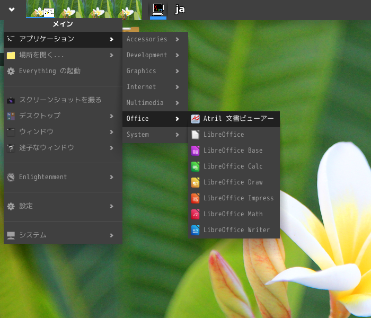Click the blue LibreOffice Writer icon
Image resolution: width=371 pixels, height=318 pixels.
click(195, 230)
